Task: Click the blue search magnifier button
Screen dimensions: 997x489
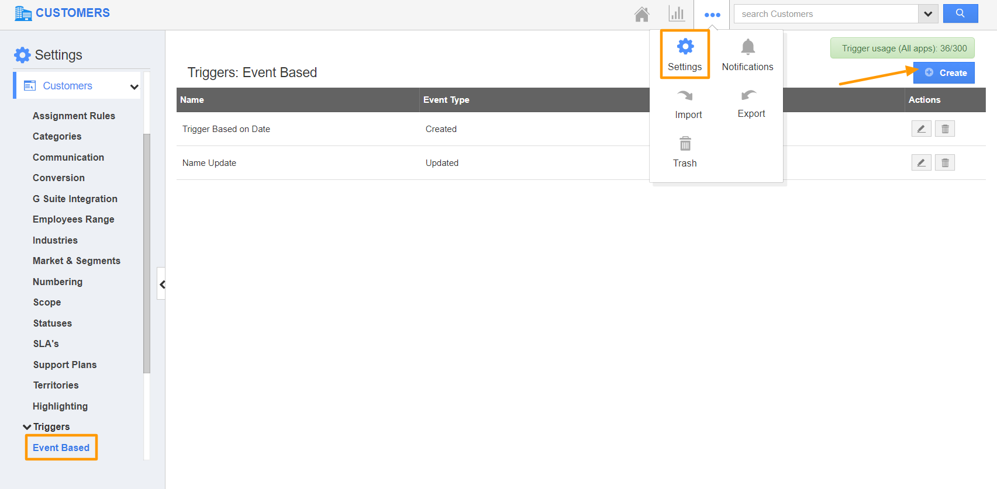Action: [960, 13]
